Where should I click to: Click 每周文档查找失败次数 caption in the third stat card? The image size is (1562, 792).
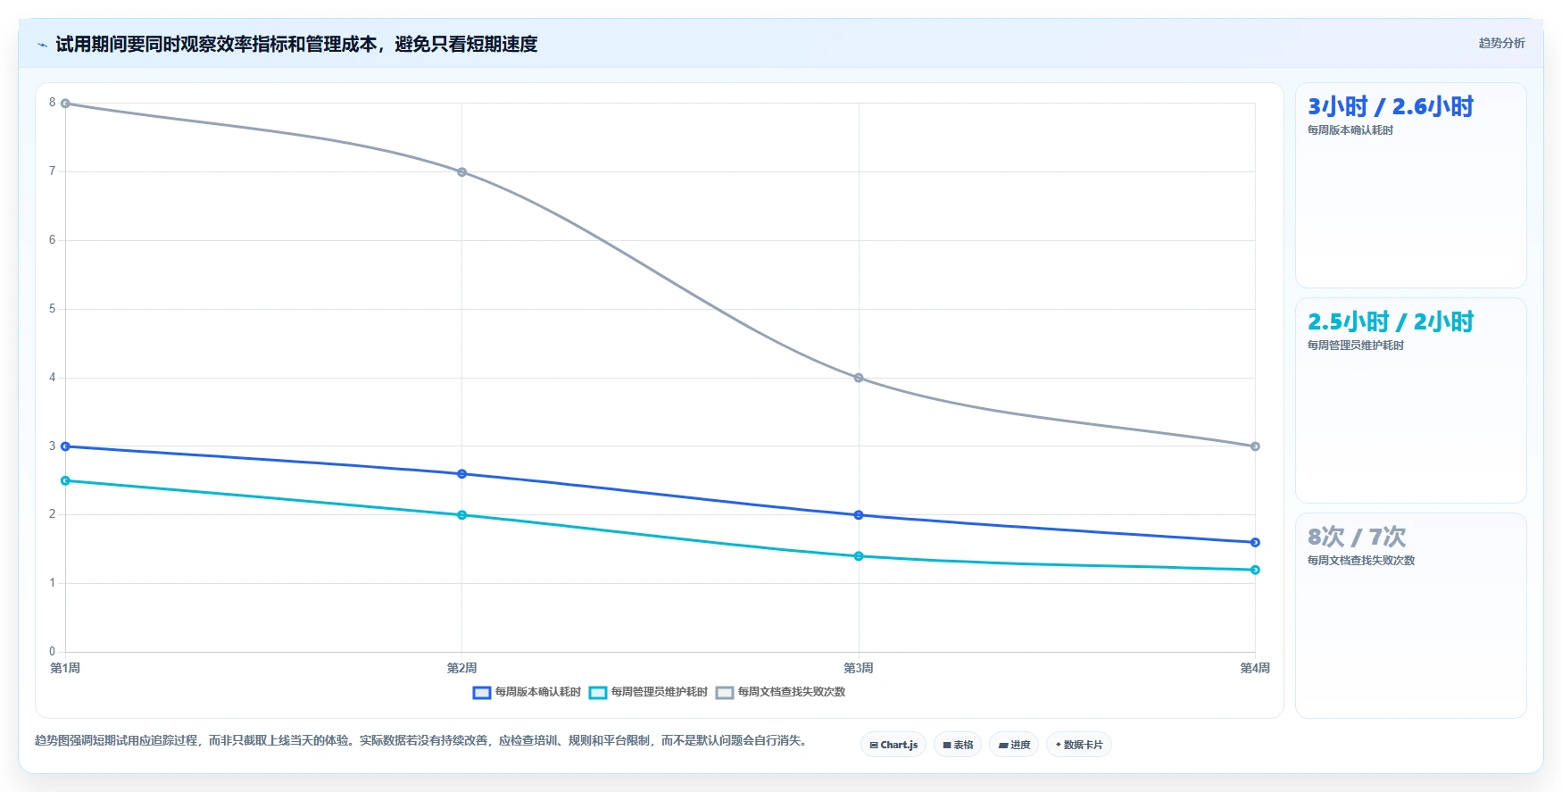pos(1361,561)
